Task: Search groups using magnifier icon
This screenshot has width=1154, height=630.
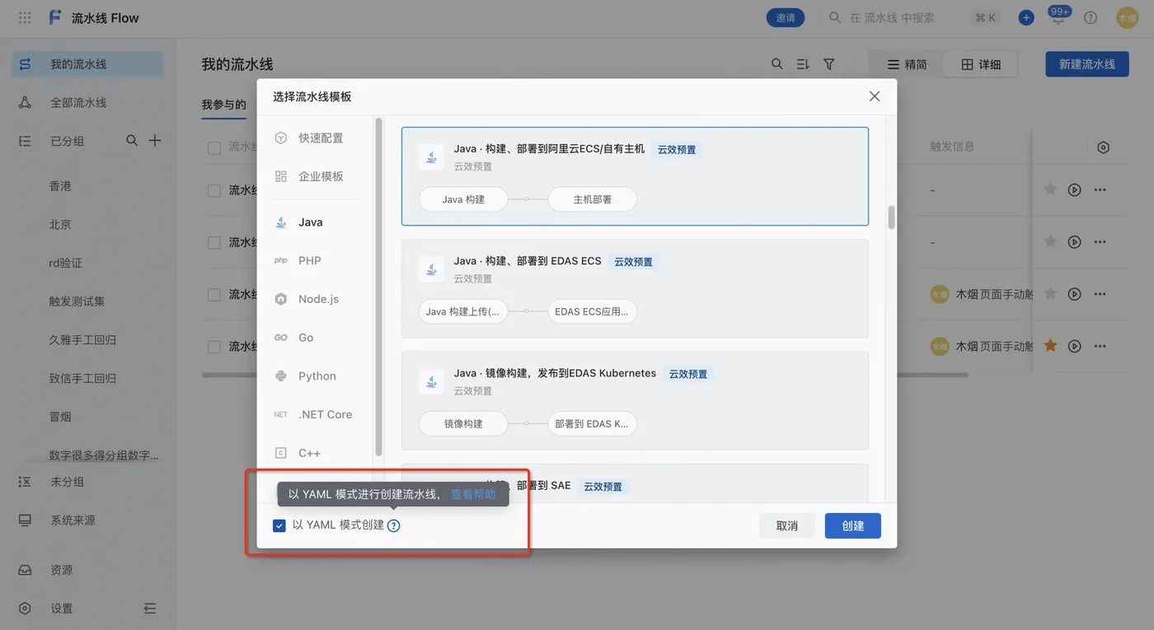Action: (132, 141)
